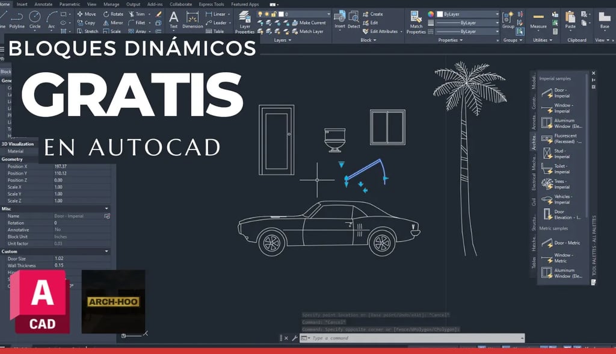This screenshot has width=616, height=354.
Task: Select the Circle tool
Action: [x=35, y=20]
